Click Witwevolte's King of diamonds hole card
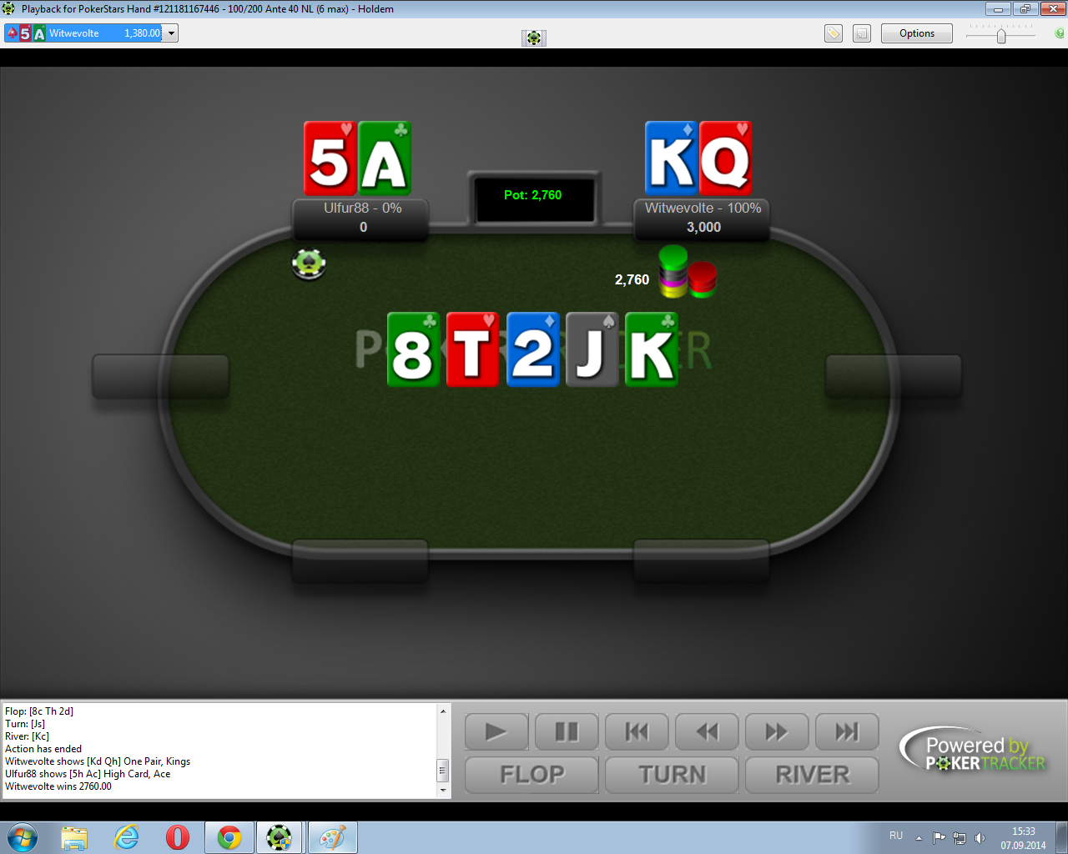The image size is (1068, 854). 671,158
